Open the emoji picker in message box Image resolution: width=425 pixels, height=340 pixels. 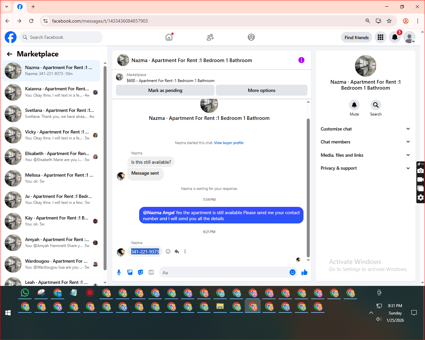[x=293, y=273]
